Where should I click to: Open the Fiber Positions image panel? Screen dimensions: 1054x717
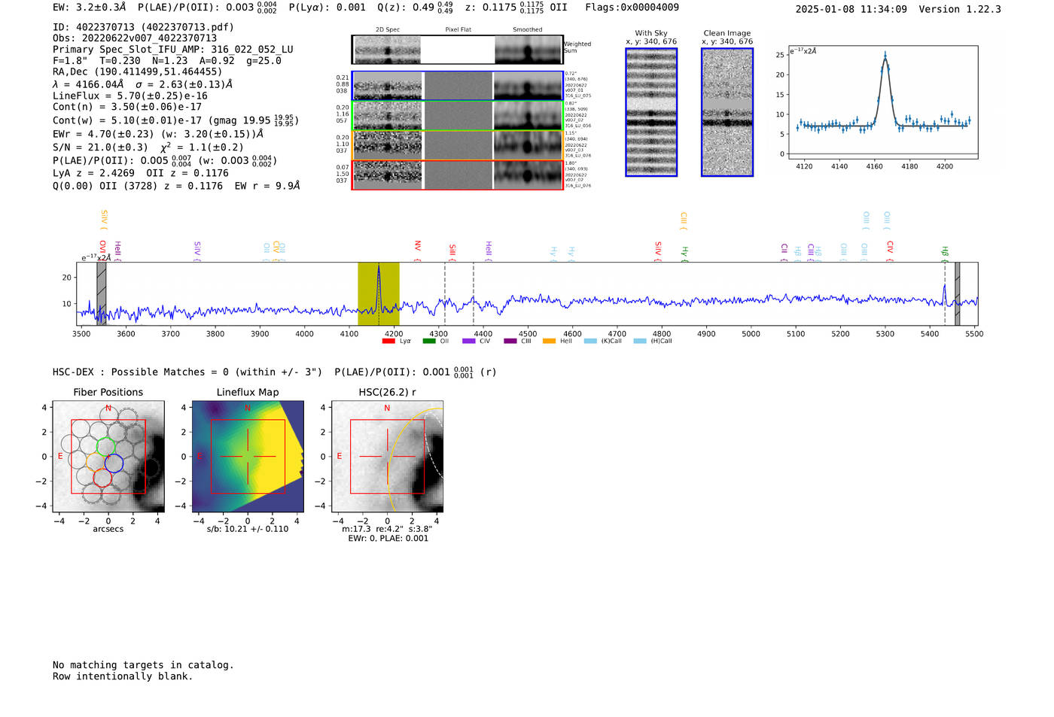[108, 457]
